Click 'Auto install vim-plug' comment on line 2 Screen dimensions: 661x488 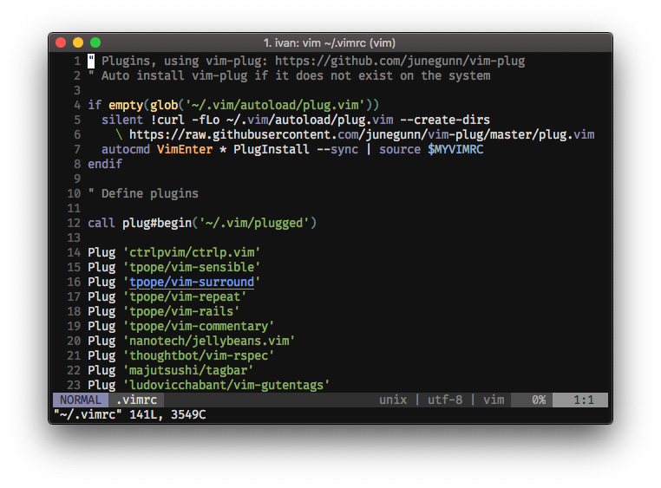pos(174,75)
